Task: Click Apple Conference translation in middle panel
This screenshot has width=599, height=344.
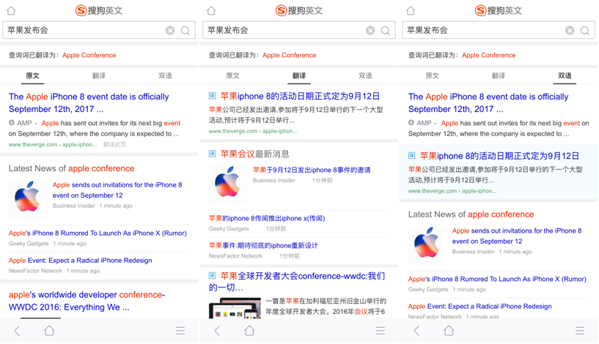Action: tap(289, 56)
